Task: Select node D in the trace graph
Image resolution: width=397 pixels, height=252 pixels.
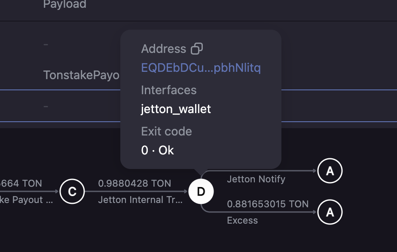Action: pos(201,191)
